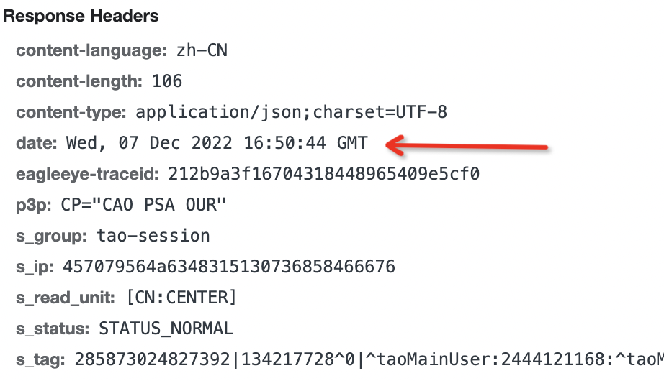Click the s_ip value starting 457079564a
This screenshot has height=381, width=664.
229,267
